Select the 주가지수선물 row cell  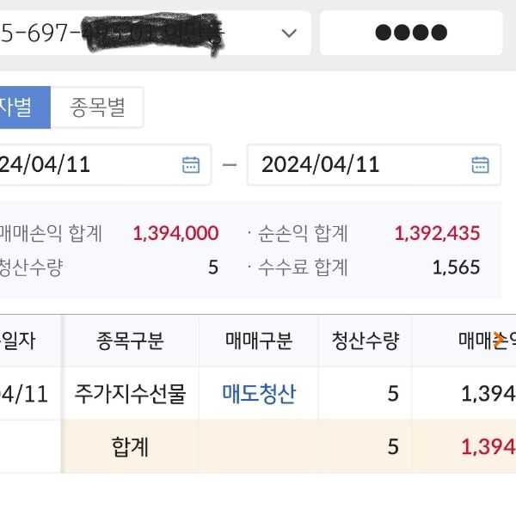pos(130,394)
